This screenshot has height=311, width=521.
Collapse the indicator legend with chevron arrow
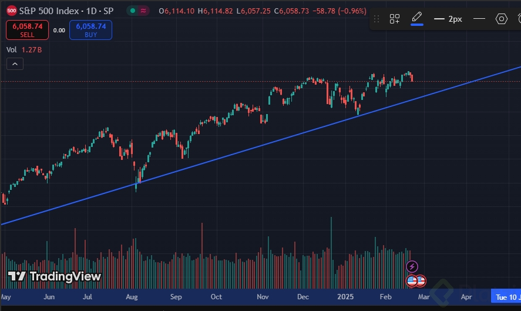15,64
